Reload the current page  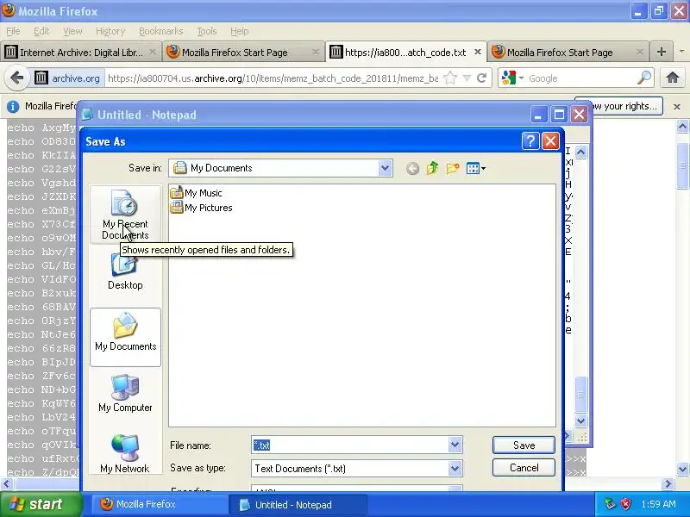[x=481, y=78]
